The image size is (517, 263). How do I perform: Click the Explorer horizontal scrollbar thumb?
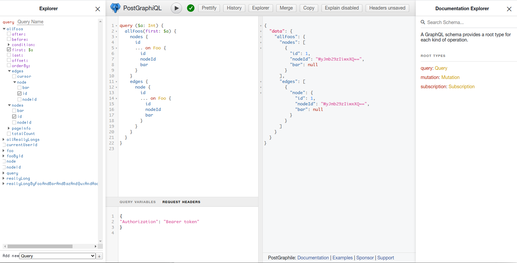[x=40, y=246]
